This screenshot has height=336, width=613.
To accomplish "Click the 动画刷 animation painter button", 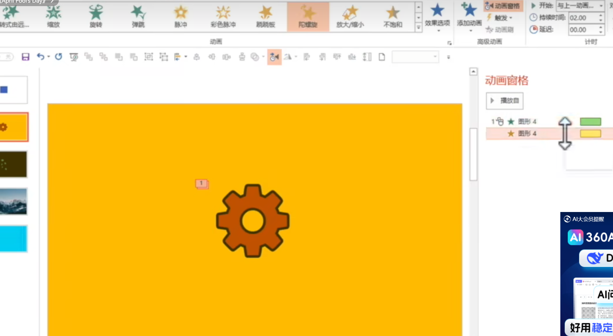I will pos(500,30).
